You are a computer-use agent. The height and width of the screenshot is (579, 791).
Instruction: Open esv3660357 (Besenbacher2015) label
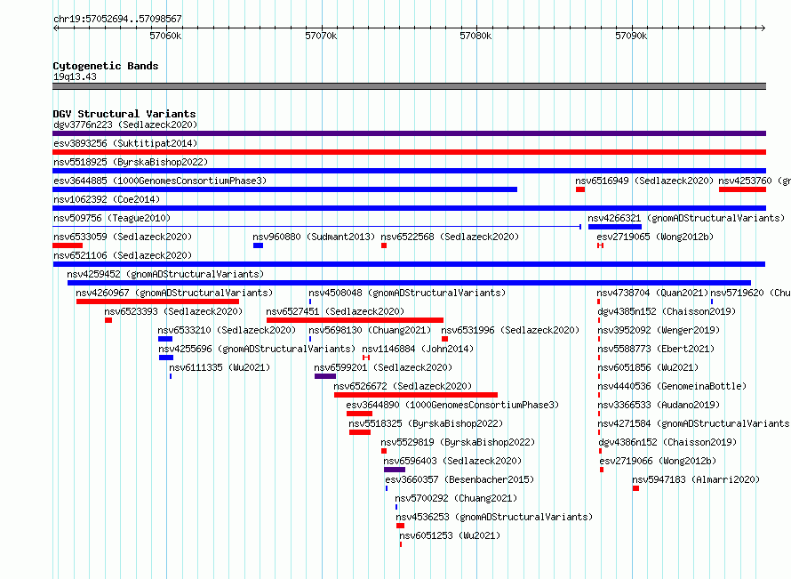[459, 479]
